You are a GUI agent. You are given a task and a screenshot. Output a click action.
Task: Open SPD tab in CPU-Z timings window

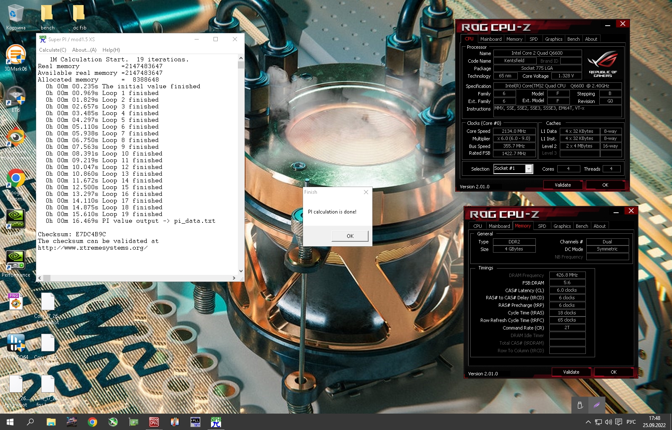542,226
